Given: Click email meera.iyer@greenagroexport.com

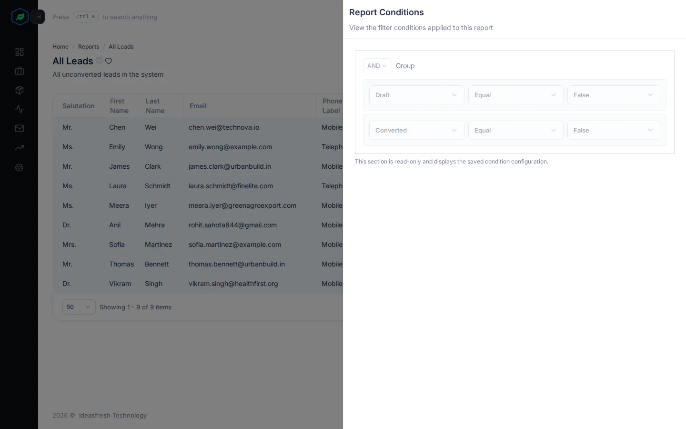Looking at the screenshot, I should point(242,205).
